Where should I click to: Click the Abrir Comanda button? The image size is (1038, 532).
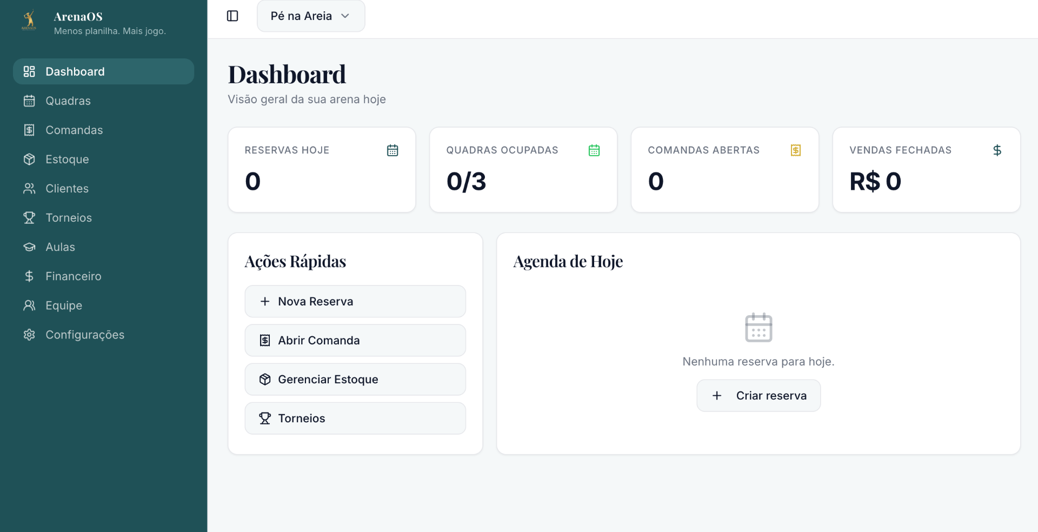[x=355, y=340]
